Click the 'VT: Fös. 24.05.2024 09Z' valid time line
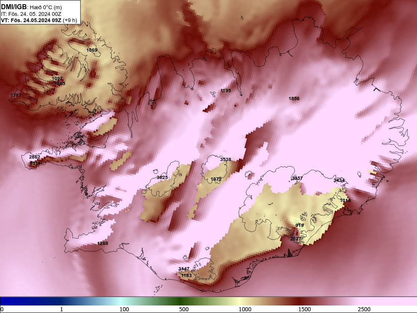Image resolution: width=417 pixels, height=313 pixels. [31, 20]
